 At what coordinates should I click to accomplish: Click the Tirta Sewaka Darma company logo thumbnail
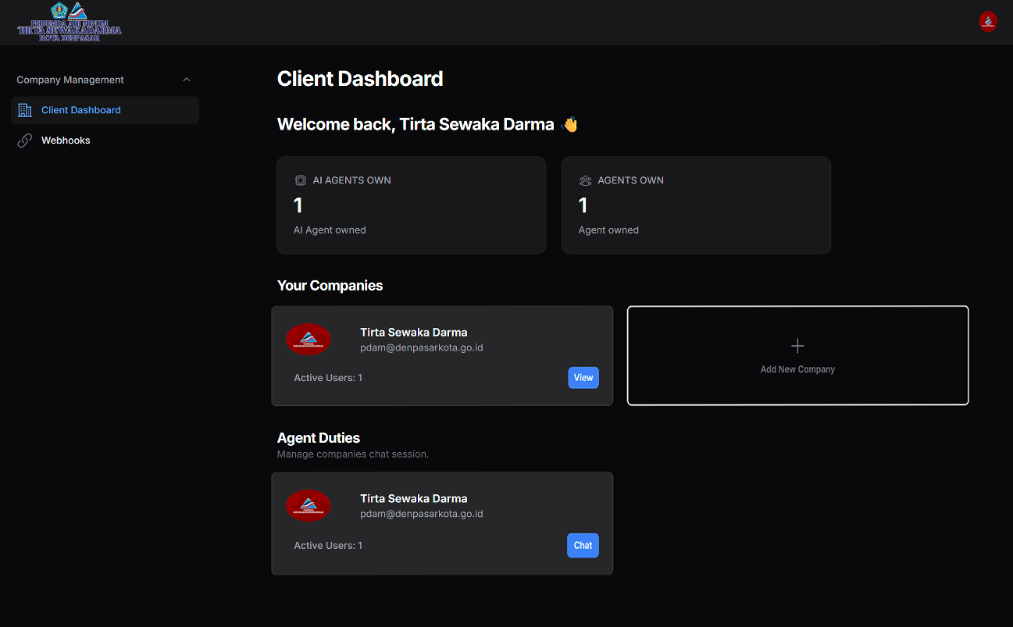coord(308,339)
